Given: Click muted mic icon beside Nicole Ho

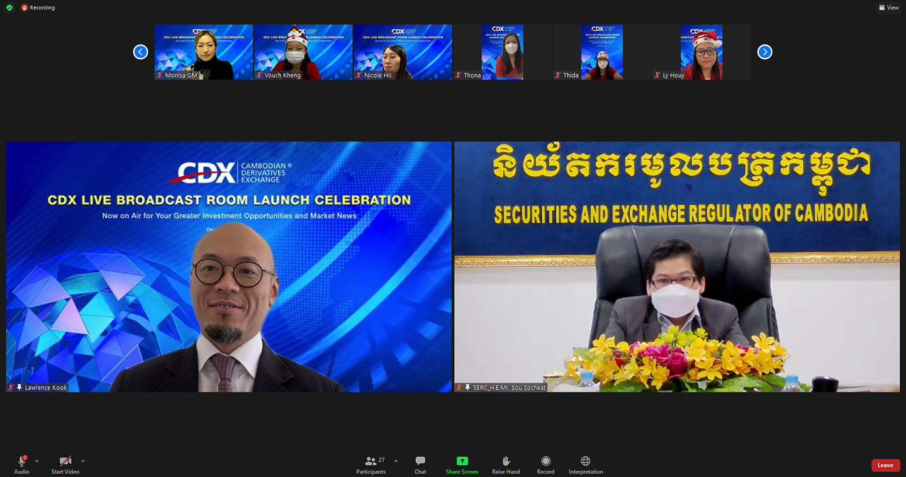Looking at the screenshot, I should pyautogui.click(x=359, y=76).
